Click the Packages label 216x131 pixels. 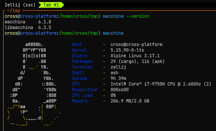[82, 61]
